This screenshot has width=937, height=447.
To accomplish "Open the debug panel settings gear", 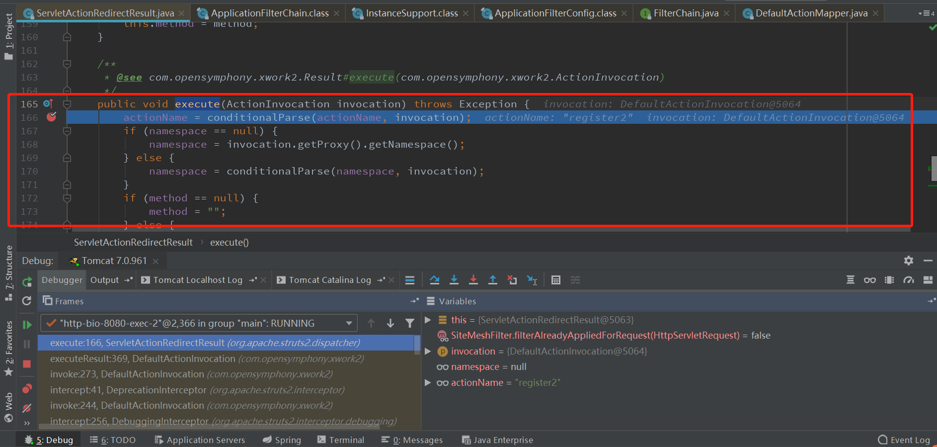I will 909,261.
